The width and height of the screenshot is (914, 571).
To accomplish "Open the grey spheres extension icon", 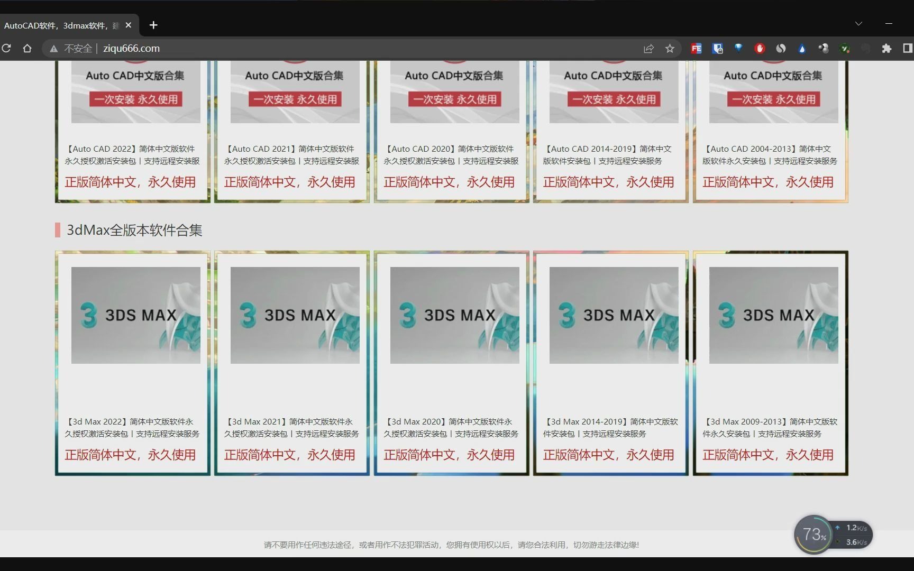I will click(823, 49).
